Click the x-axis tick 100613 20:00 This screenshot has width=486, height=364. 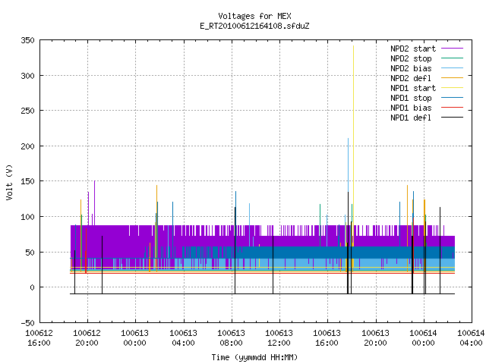click(375, 338)
